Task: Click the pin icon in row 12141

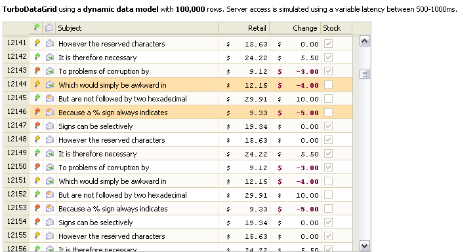Action: coord(37,43)
